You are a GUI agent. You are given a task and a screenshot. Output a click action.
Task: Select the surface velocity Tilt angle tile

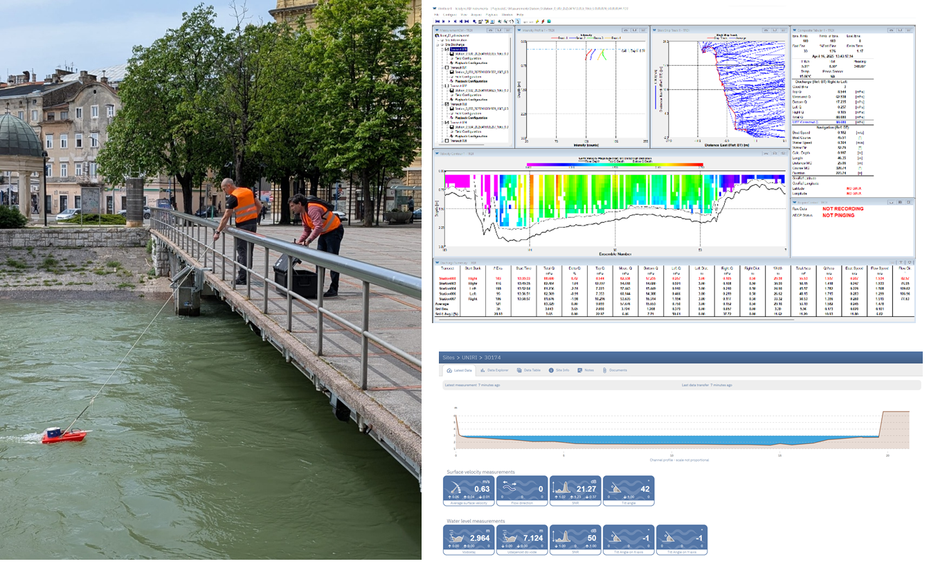(629, 490)
